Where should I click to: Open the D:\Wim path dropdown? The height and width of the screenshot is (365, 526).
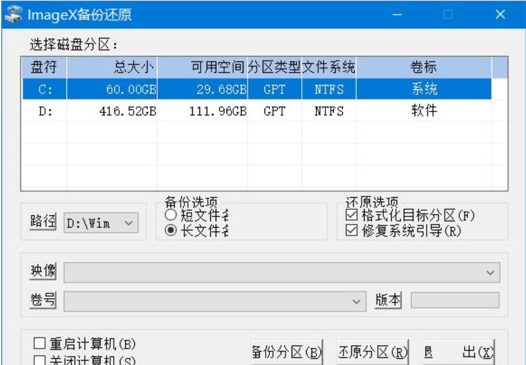pyautogui.click(x=101, y=223)
